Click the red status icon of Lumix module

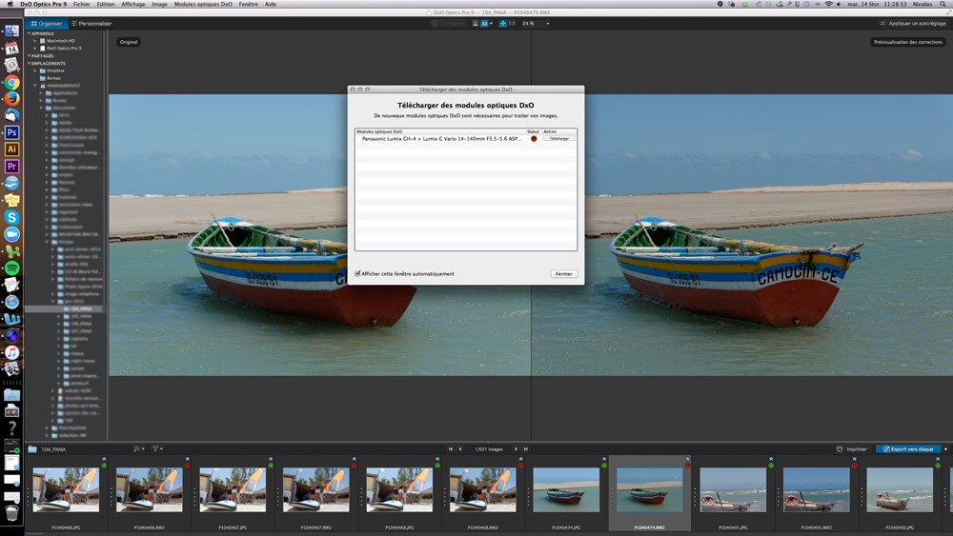click(x=534, y=139)
